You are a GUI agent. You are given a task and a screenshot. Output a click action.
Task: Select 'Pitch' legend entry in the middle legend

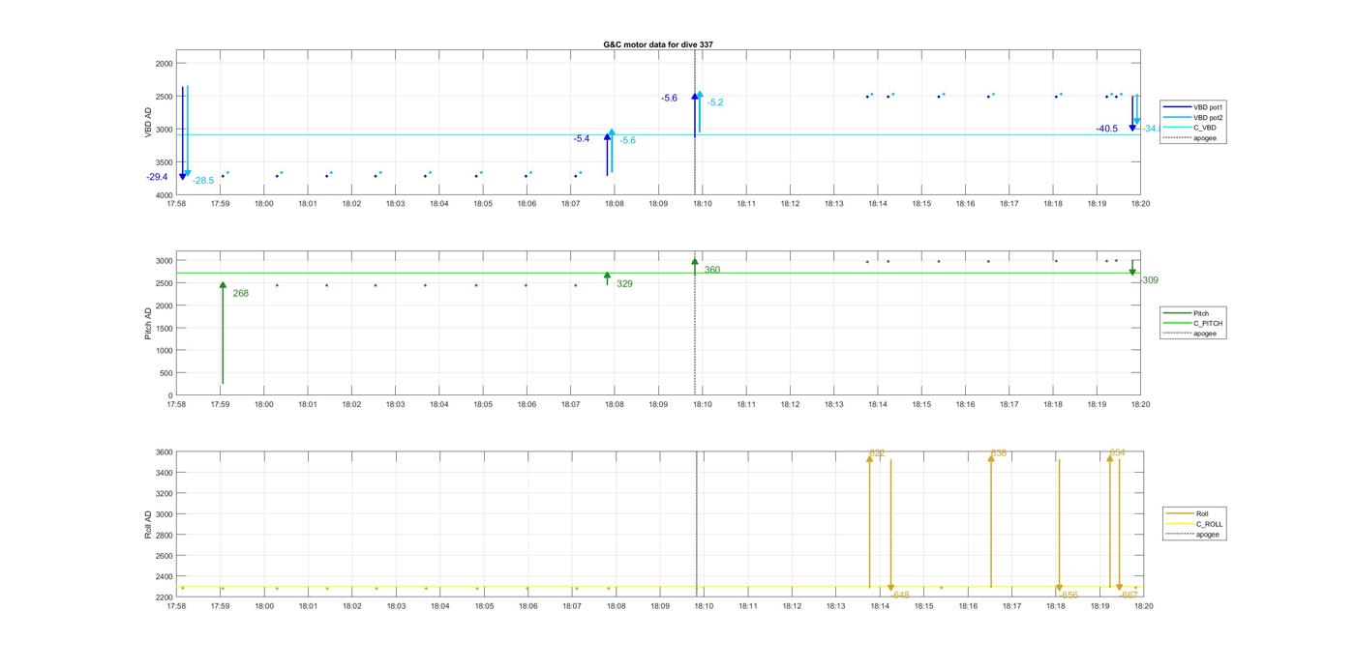coord(1201,313)
